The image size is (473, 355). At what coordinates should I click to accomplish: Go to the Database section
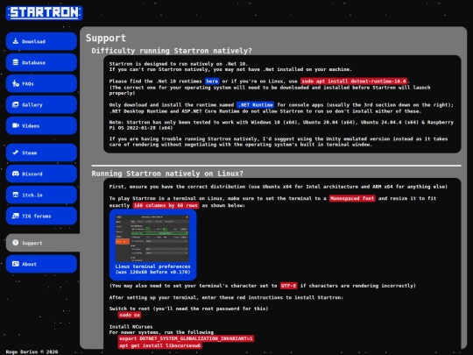41,62
